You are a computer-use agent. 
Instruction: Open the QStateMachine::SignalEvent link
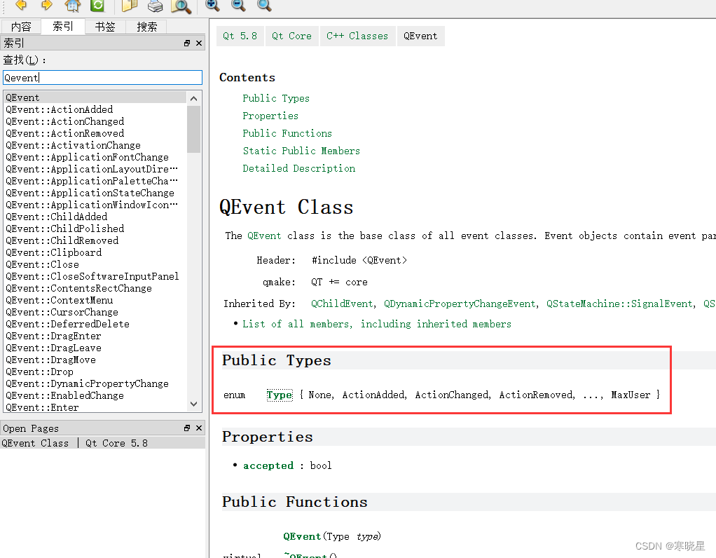(619, 304)
